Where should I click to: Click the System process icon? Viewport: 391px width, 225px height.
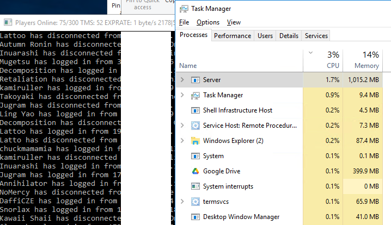[195, 156]
